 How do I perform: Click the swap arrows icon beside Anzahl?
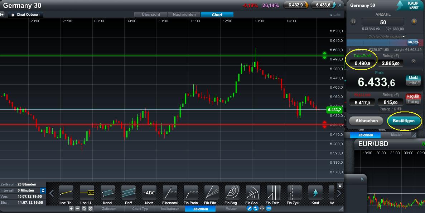(353, 22)
